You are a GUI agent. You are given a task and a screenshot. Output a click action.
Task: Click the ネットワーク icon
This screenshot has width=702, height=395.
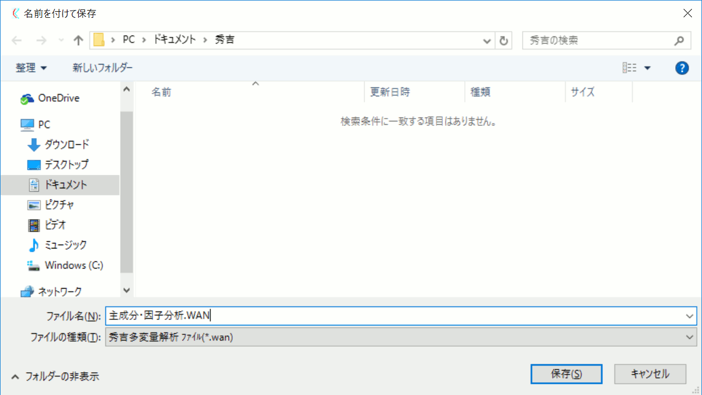[27, 291]
